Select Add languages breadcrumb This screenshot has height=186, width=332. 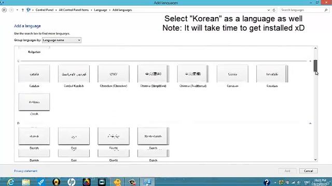point(122,10)
